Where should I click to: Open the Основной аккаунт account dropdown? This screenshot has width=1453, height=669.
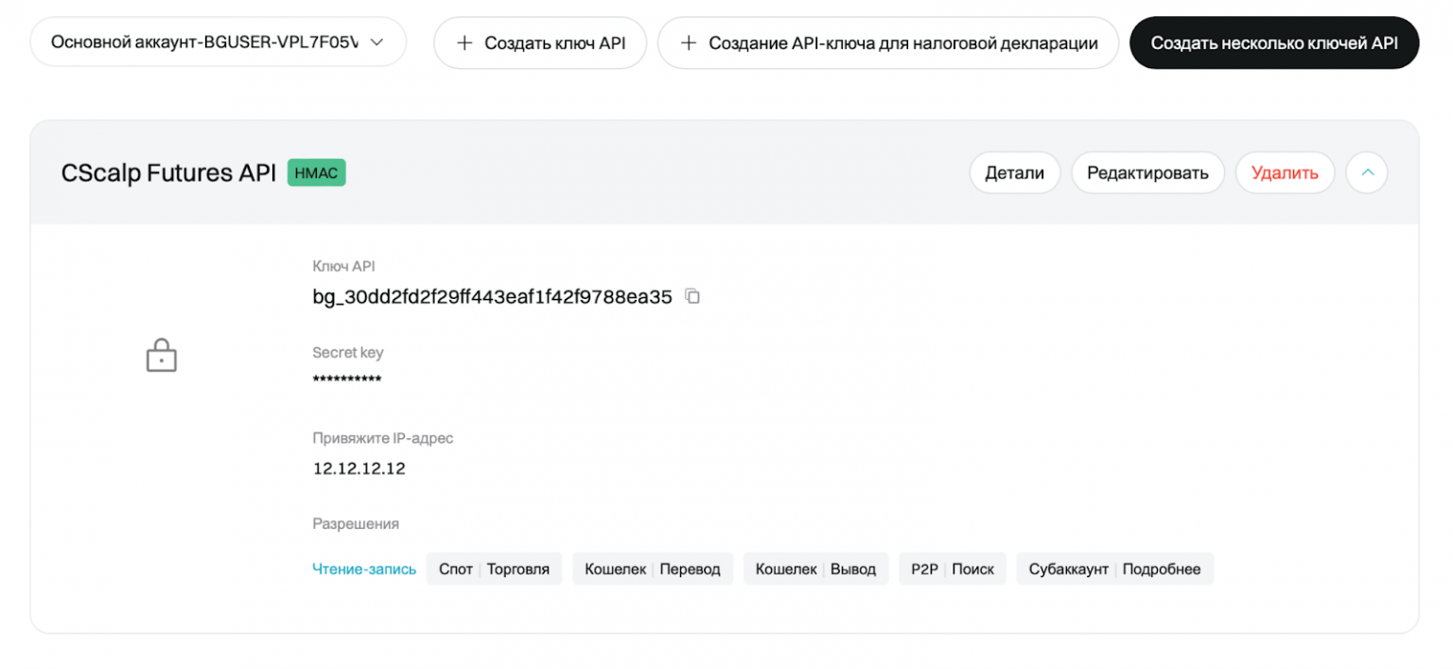pos(219,43)
